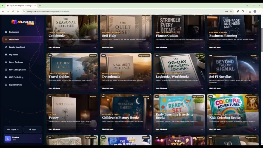Click the High Demand badge on Devotionals card
This screenshot has width=263, height=148.
pyautogui.click(x=144, y=56)
